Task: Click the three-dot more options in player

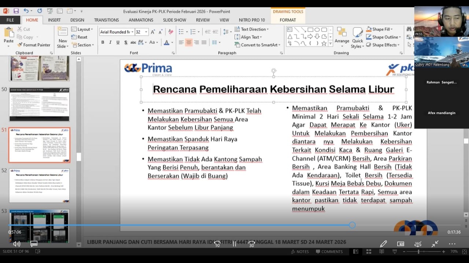Action: click(x=452, y=244)
